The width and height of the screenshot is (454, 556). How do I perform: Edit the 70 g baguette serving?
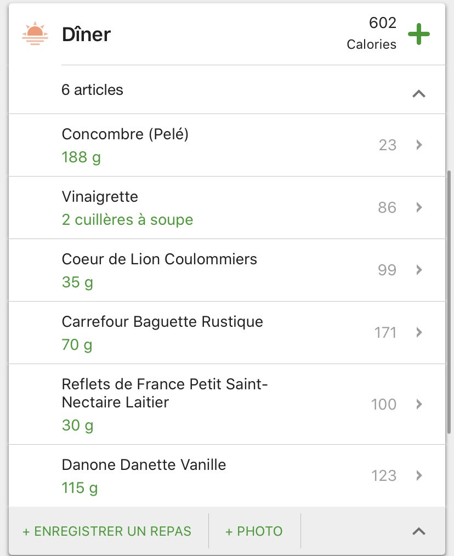coord(77,345)
